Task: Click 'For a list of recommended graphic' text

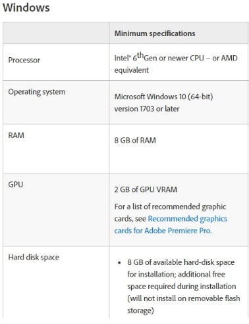Action: pos(170,206)
